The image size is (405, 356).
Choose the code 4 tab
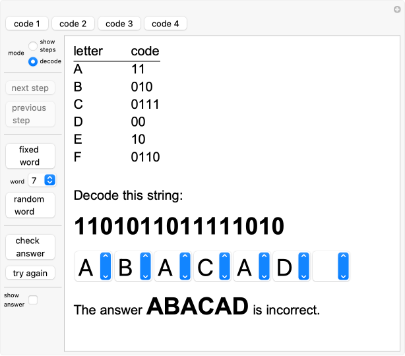click(165, 24)
